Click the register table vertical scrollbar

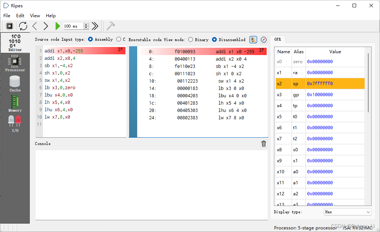click(x=368, y=83)
